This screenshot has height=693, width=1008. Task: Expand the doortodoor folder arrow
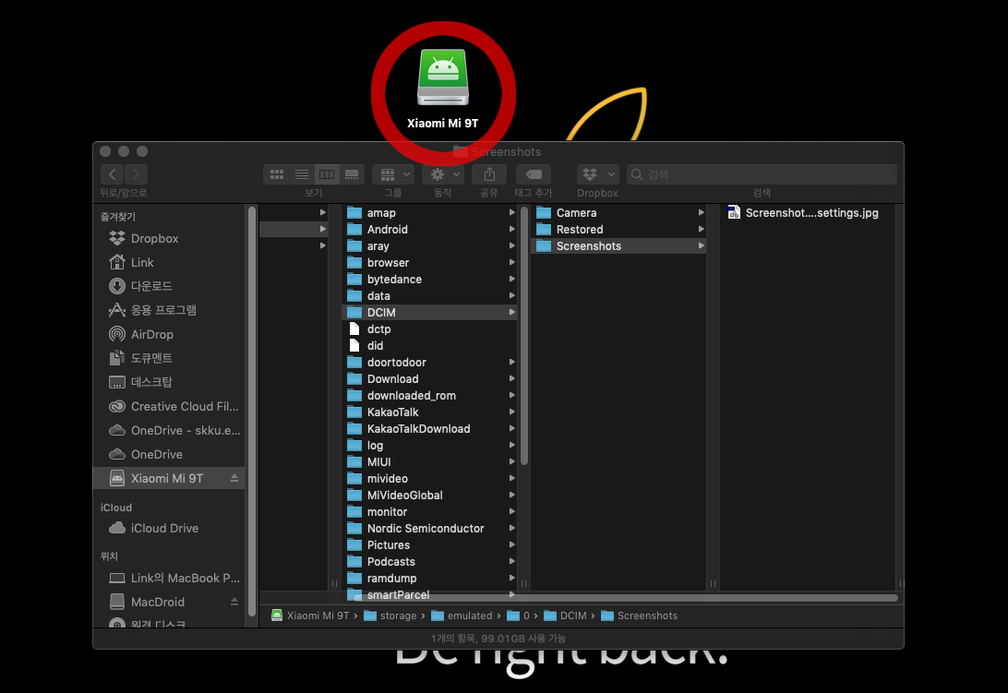coord(511,363)
